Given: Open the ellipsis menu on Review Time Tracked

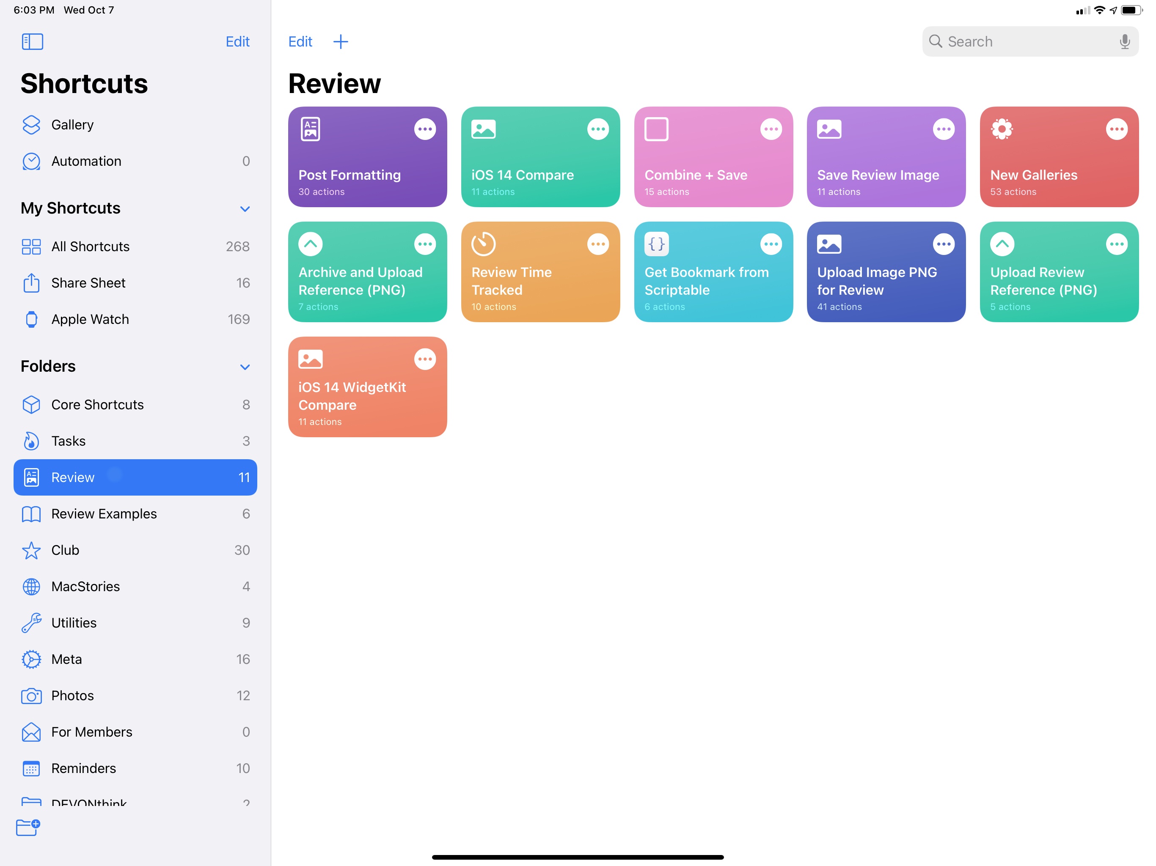Looking at the screenshot, I should [598, 244].
